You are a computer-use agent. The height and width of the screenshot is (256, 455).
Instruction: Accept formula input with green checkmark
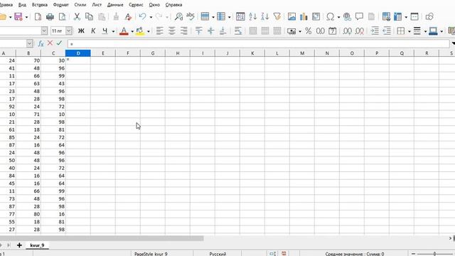click(x=59, y=43)
